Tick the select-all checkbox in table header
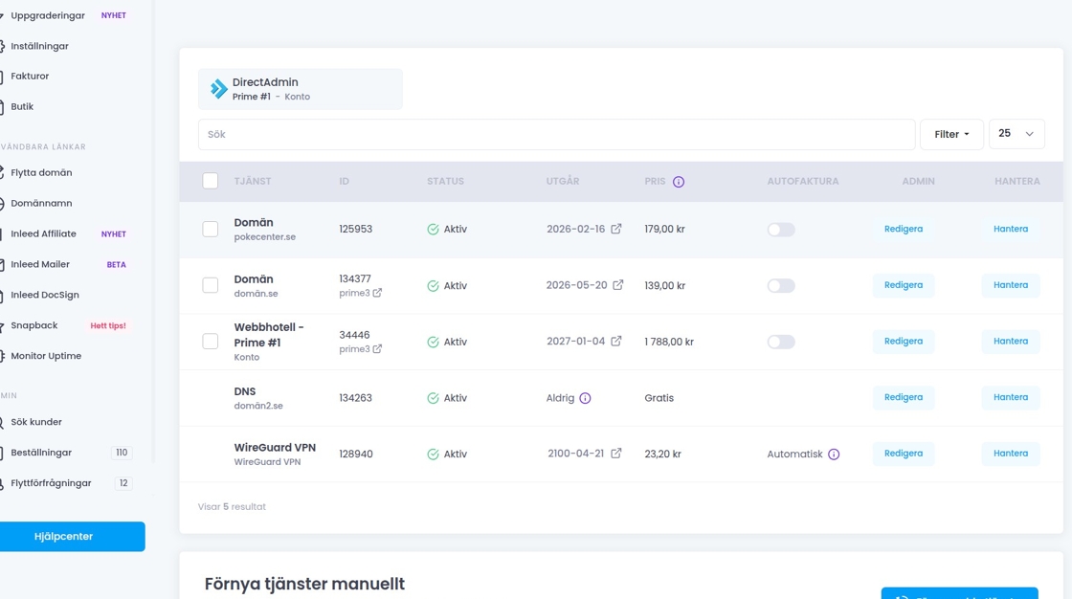Viewport: 1072px width, 599px height. point(211,181)
